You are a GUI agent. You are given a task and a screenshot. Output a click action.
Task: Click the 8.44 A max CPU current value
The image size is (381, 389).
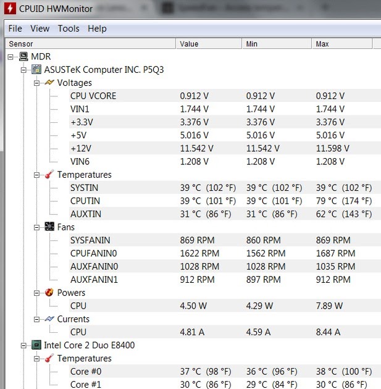[x=328, y=332]
